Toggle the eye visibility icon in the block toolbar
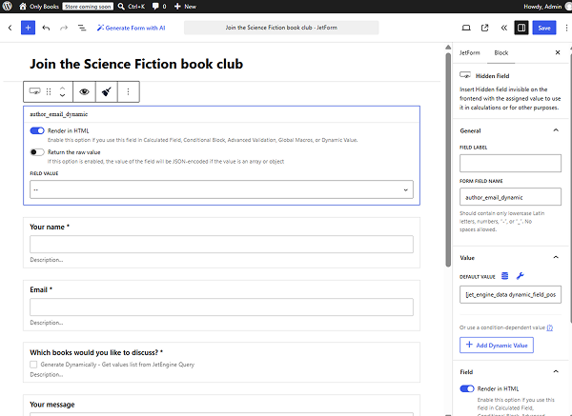The height and width of the screenshot is (416, 572). click(84, 91)
